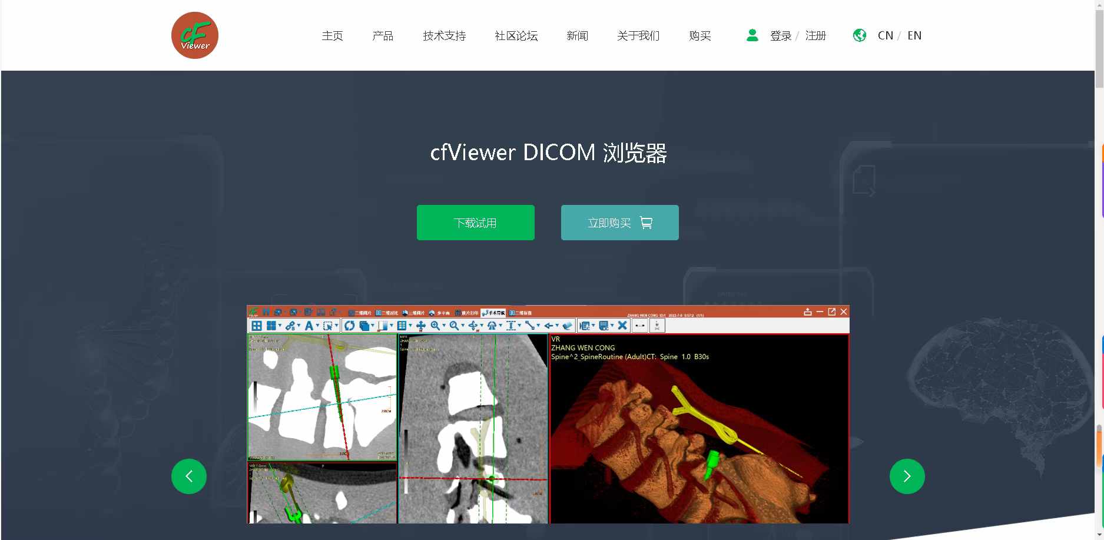1104x540 pixels.
Task: Open the zoom tool dropdown arrow
Action: coord(445,326)
